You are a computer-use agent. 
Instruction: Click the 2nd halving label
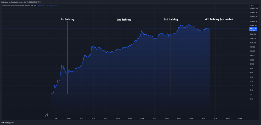tap(124, 20)
